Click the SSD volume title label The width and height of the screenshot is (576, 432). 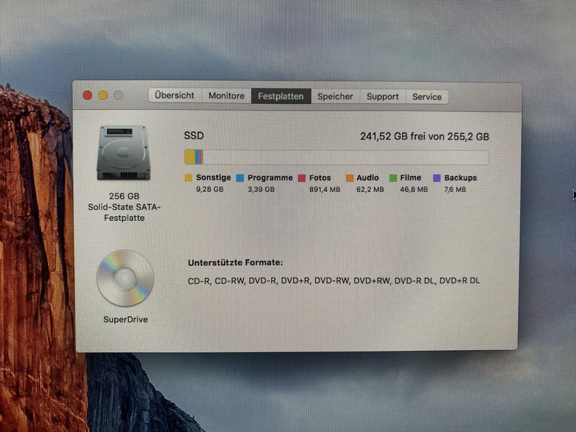[193, 136]
